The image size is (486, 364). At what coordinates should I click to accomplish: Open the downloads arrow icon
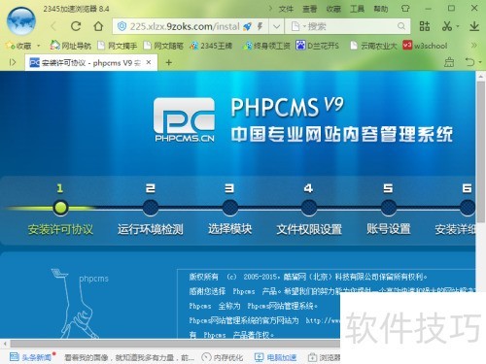click(474, 26)
